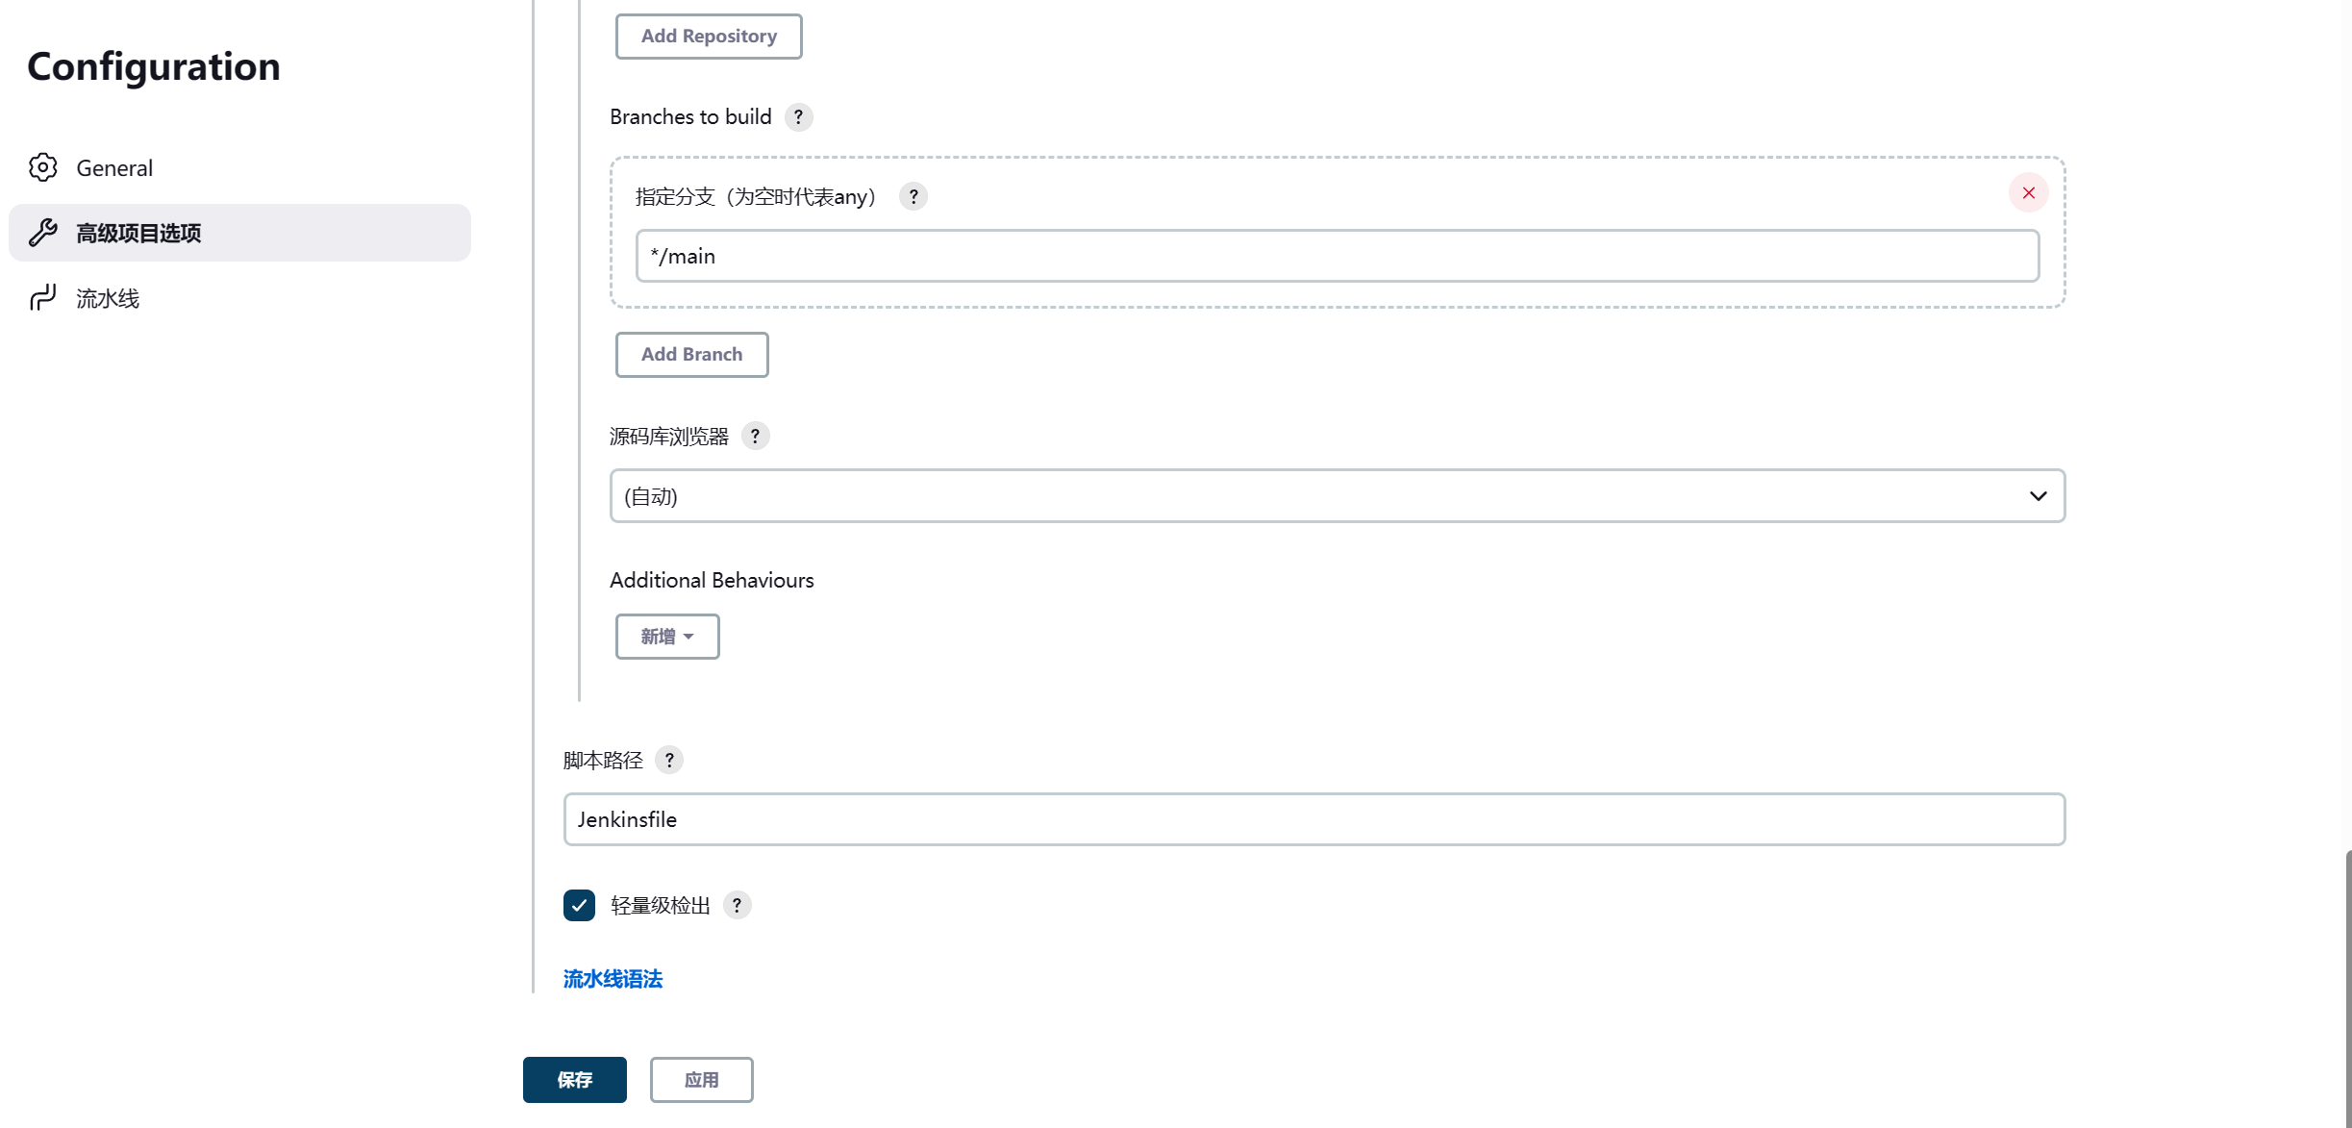Click the 保存 save button
This screenshot has height=1128, width=2352.
pyautogui.click(x=574, y=1080)
